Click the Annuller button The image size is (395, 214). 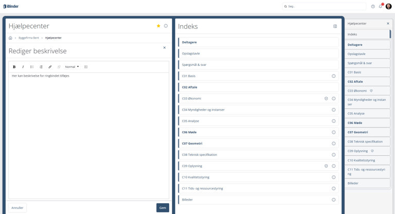pyautogui.click(x=17, y=208)
